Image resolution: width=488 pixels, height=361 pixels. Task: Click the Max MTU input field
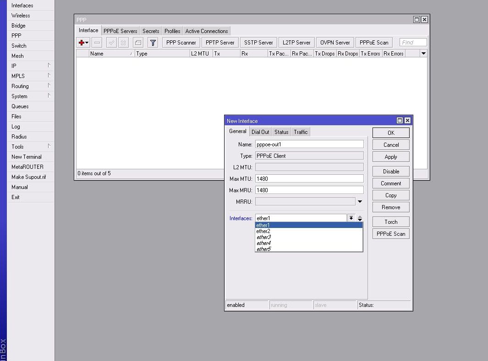[309, 178]
